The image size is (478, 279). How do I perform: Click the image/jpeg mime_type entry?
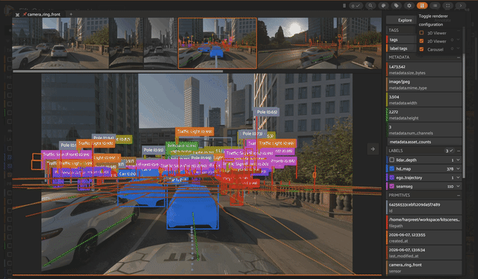tap(424, 85)
